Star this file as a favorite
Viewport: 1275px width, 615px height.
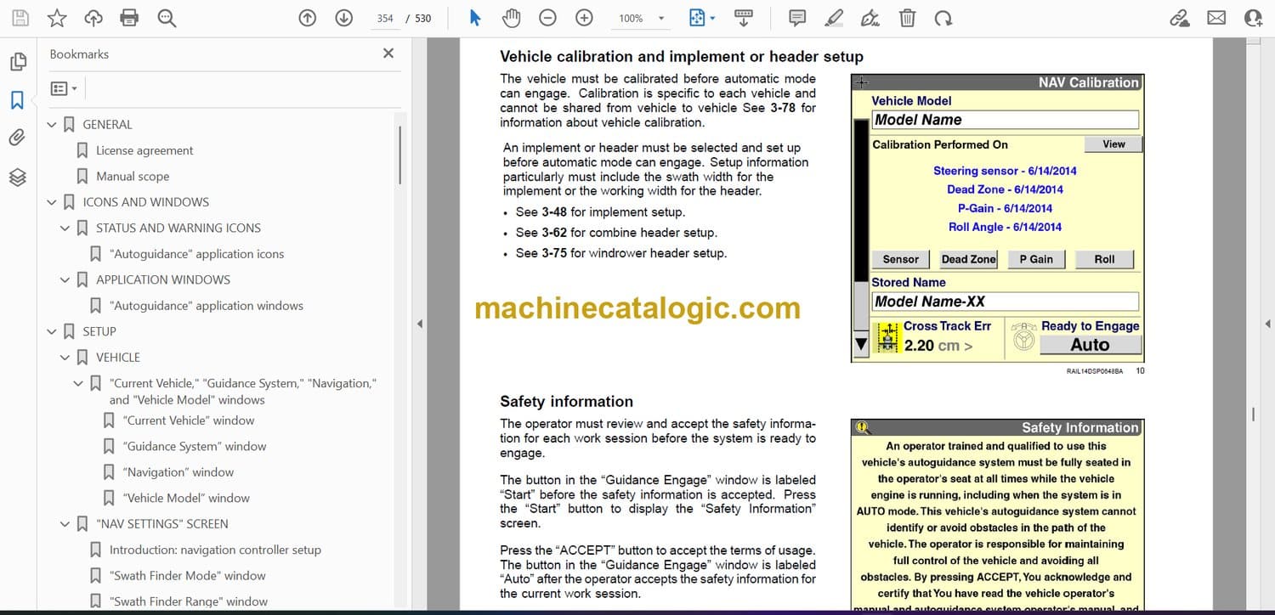click(x=56, y=18)
